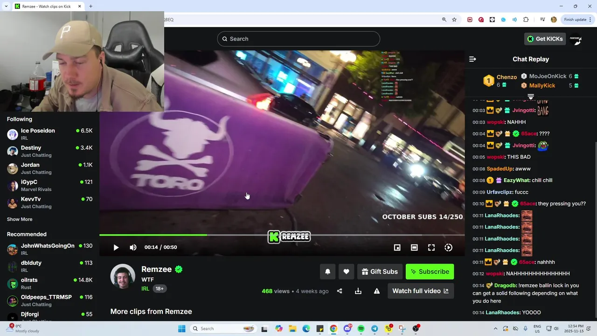The width and height of the screenshot is (597, 336).
Task: Open oilrats Rust stream
Action: pos(49,284)
